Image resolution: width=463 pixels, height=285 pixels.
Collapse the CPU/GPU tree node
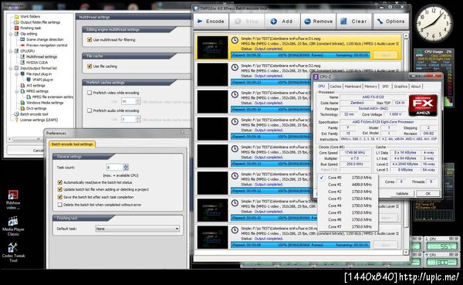pos(12,51)
